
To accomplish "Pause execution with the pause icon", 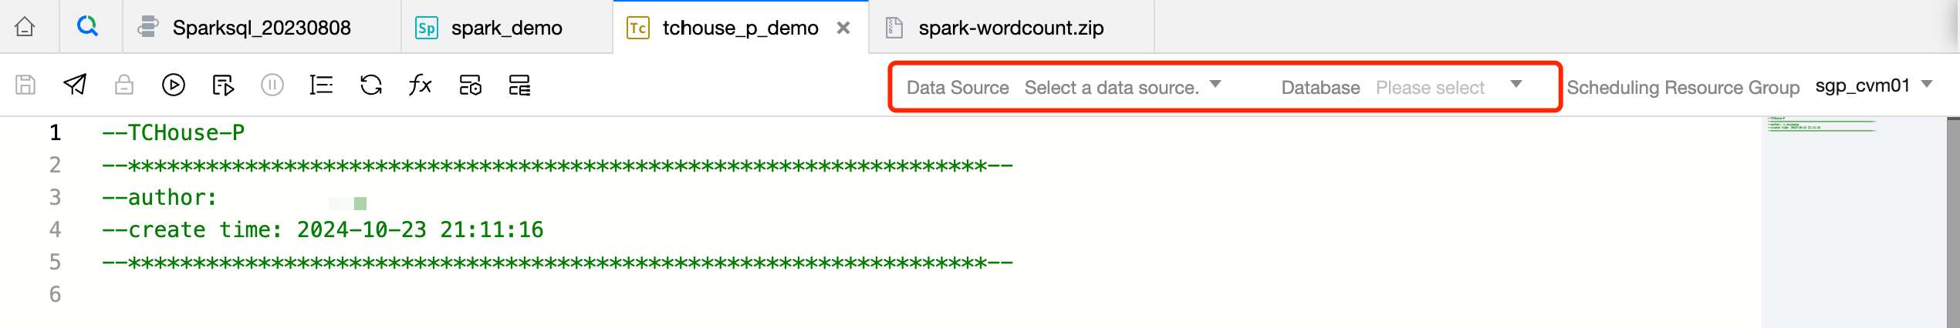I will [272, 85].
